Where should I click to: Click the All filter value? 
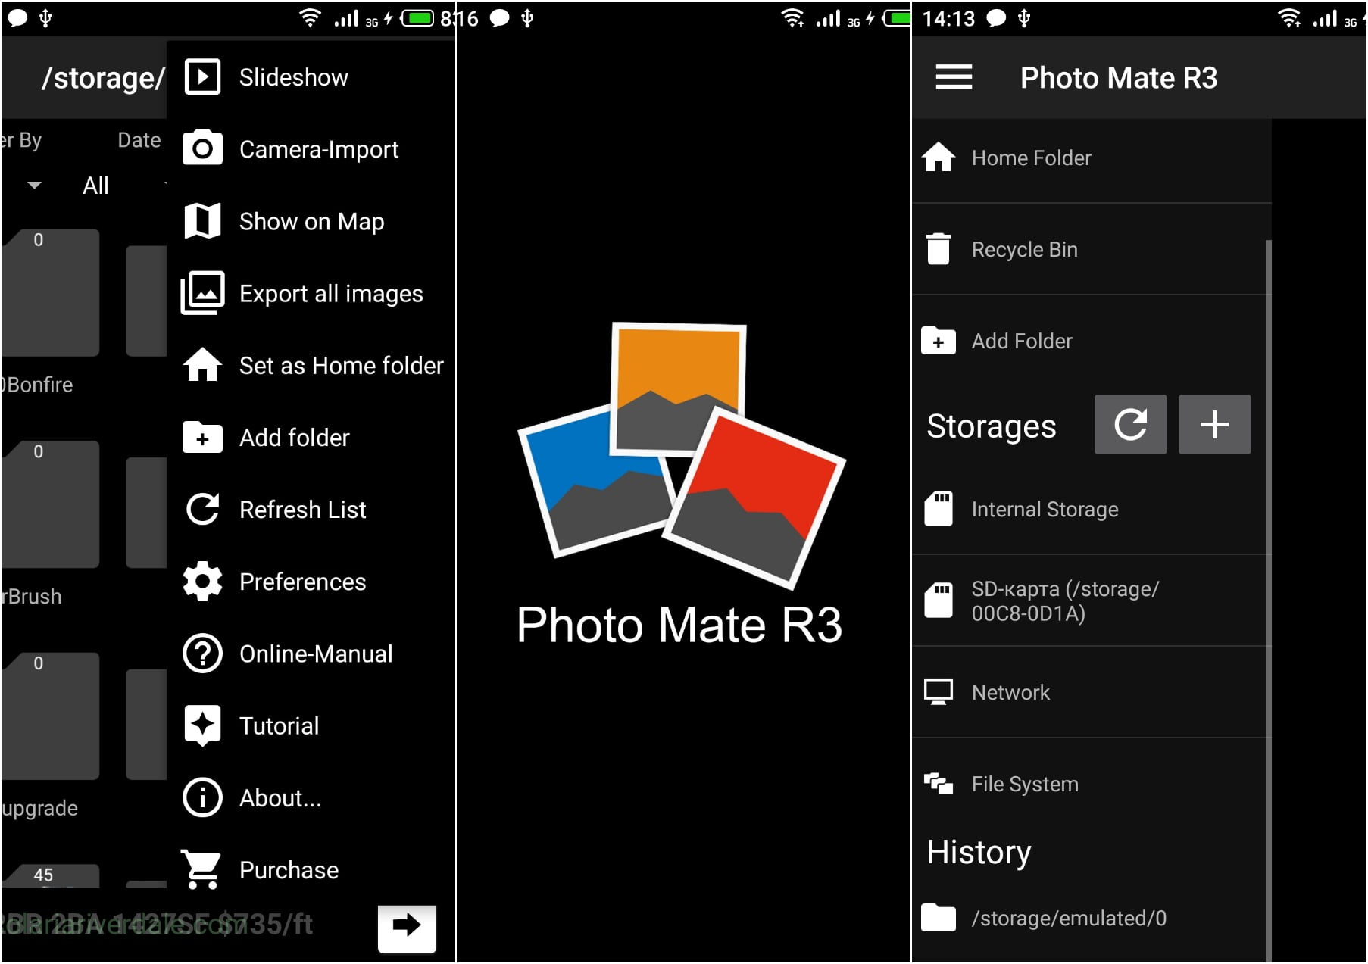(x=95, y=185)
